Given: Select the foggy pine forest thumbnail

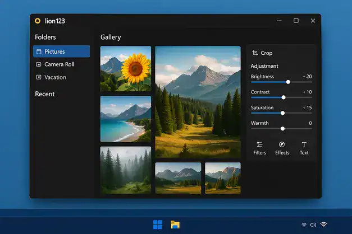Looking at the screenshot, I should (x=125, y=170).
